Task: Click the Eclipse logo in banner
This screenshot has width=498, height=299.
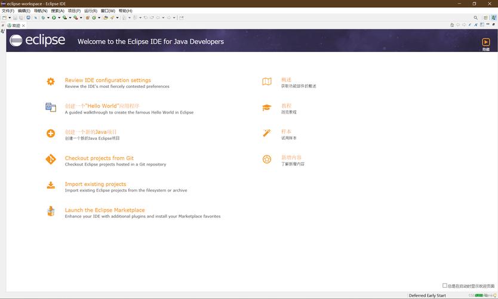Action: coord(37,41)
